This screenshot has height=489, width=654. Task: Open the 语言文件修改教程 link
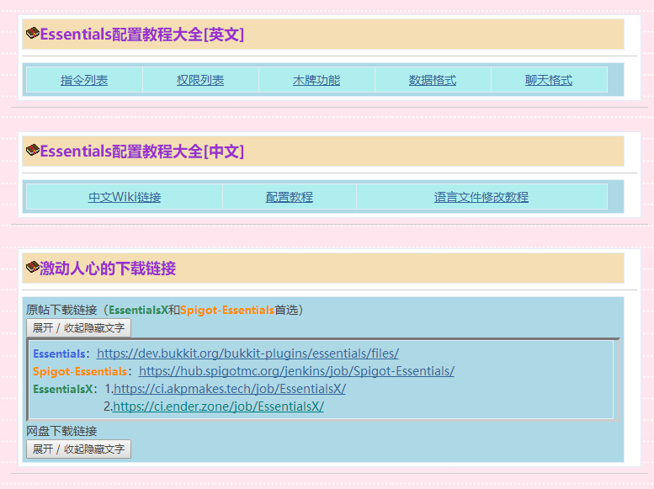tap(481, 197)
